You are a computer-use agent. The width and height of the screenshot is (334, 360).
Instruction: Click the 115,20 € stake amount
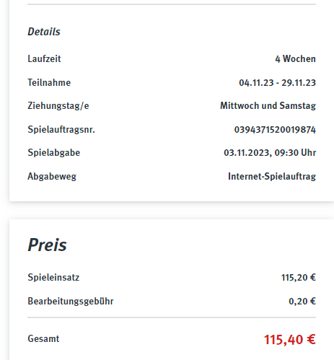(299, 278)
